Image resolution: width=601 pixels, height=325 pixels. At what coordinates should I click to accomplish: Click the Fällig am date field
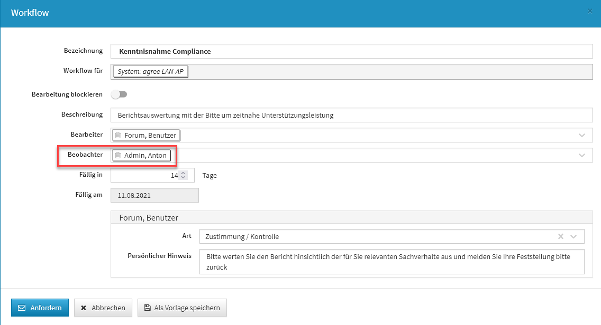[154, 196]
